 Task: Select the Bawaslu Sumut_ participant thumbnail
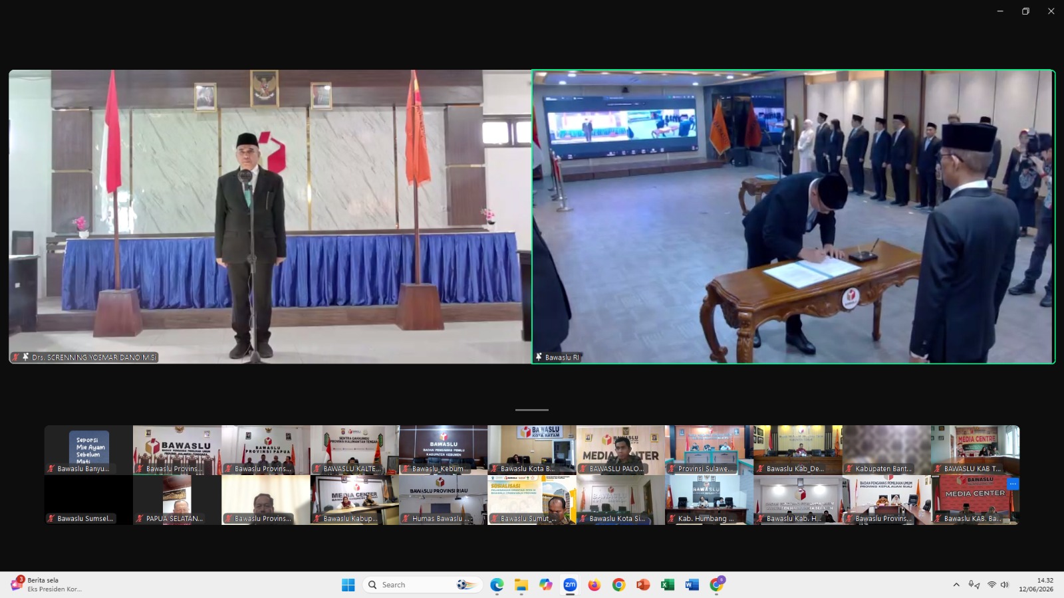(x=532, y=500)
